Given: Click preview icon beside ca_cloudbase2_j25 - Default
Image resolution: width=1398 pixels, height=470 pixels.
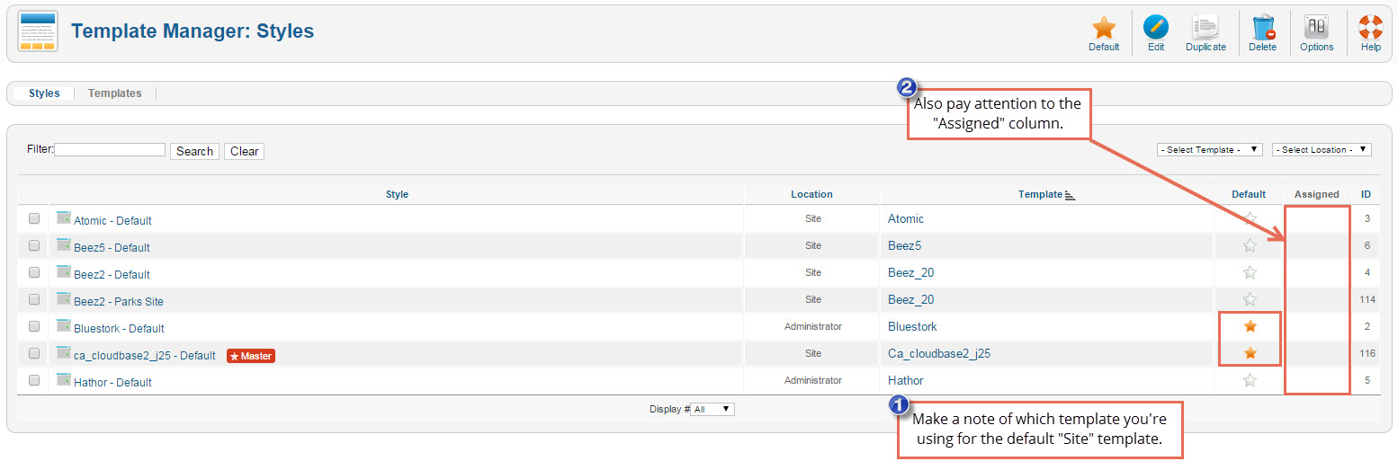Looking at the screenshot, I should pyautogui.click(x=64, y=352).
